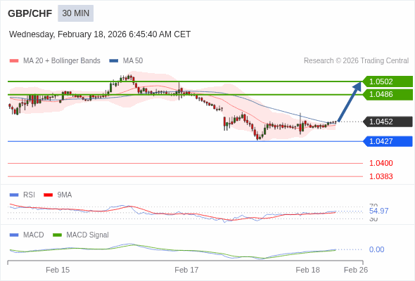Click the RSI blue legend swatch
Image resolution: width=415 pixels, height=281 pixels.
tap(14, 195)
